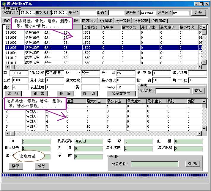Click the 清空文本框 clear textbox button
The width and height of the screenshot is (211, 191).
(121, 93)
